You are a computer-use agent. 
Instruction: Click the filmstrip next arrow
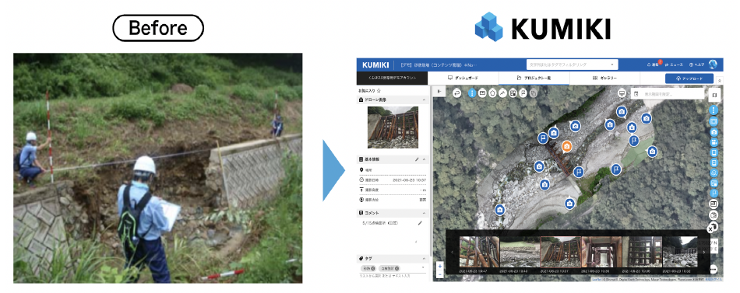click(705, 252)
